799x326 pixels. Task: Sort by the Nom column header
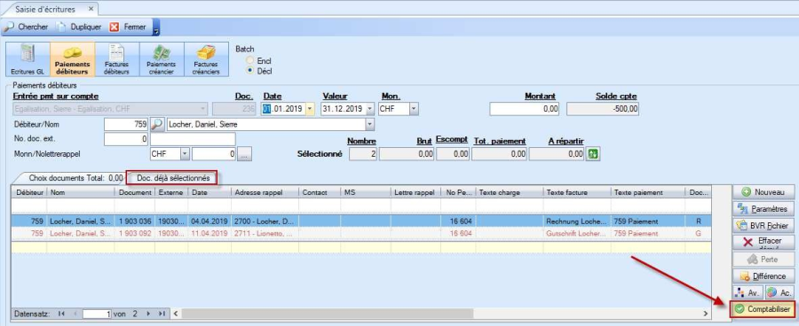coord(81,193)
